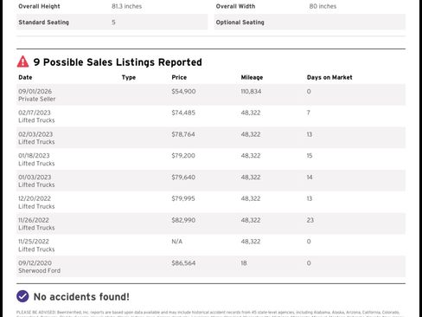Image resolution: width=422 pixels, height=317 pixels.
Task: Click days on market value 15
Action: (310, 156)
